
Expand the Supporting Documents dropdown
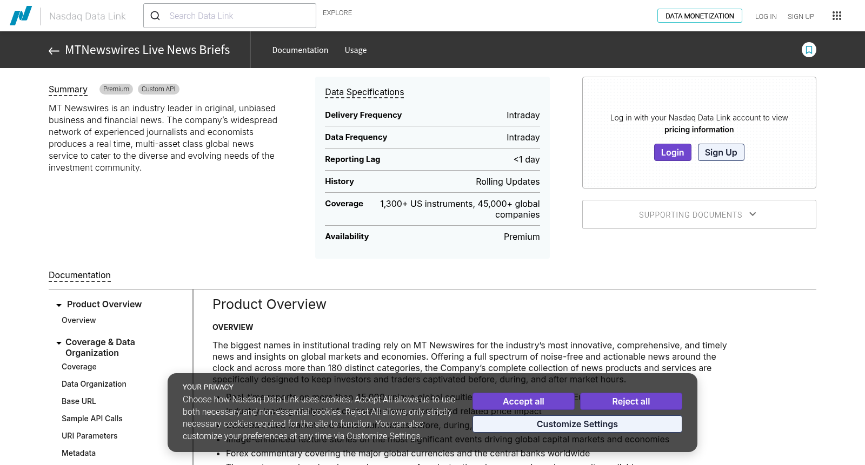[x=699, y=214]
